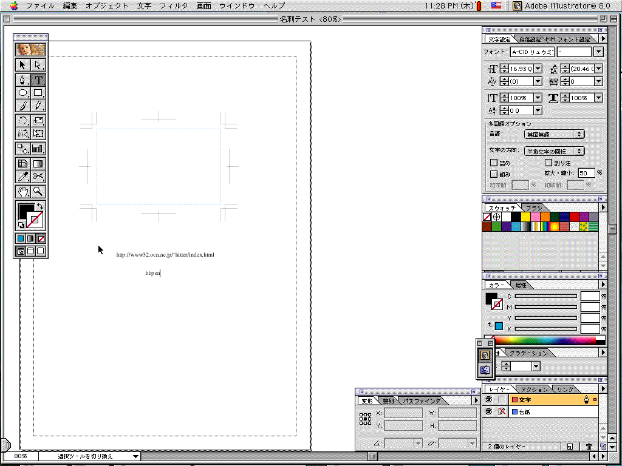Hide the 文字 layer via eye icon

pyautogui.click(x=488, y=399)
